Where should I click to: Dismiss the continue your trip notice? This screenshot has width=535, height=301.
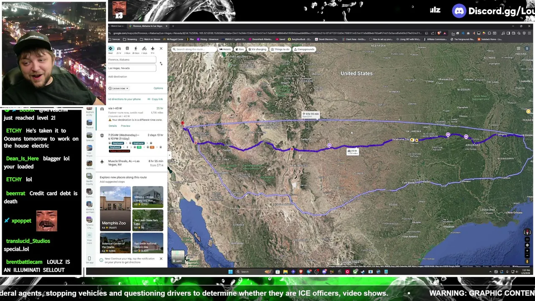pos(161,259)
